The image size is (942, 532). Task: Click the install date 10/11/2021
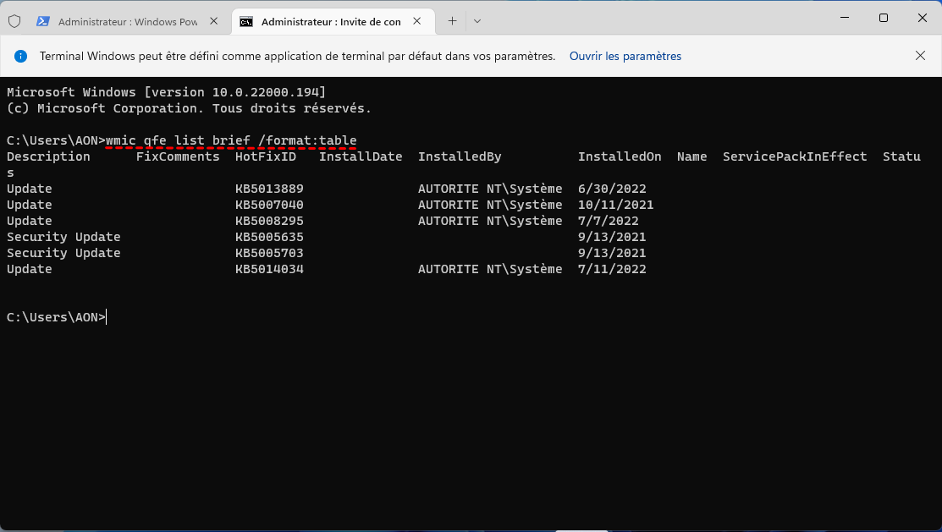pyautogui.click(x=616, y=205)
